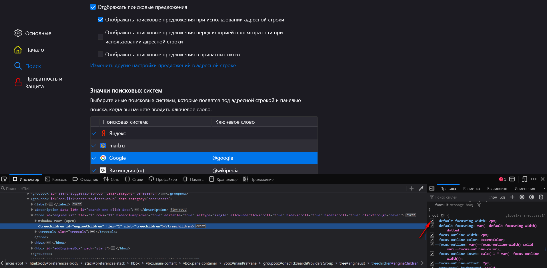
Task: Open the Разметка sidebar tab
Action: pyautogui.click(x=471, y=189)
